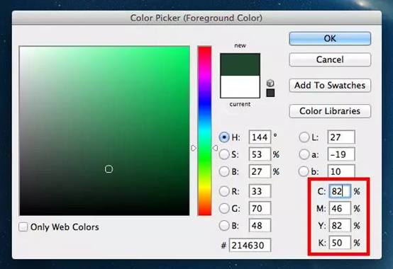Click the Cancel button

tap(330, 59)
